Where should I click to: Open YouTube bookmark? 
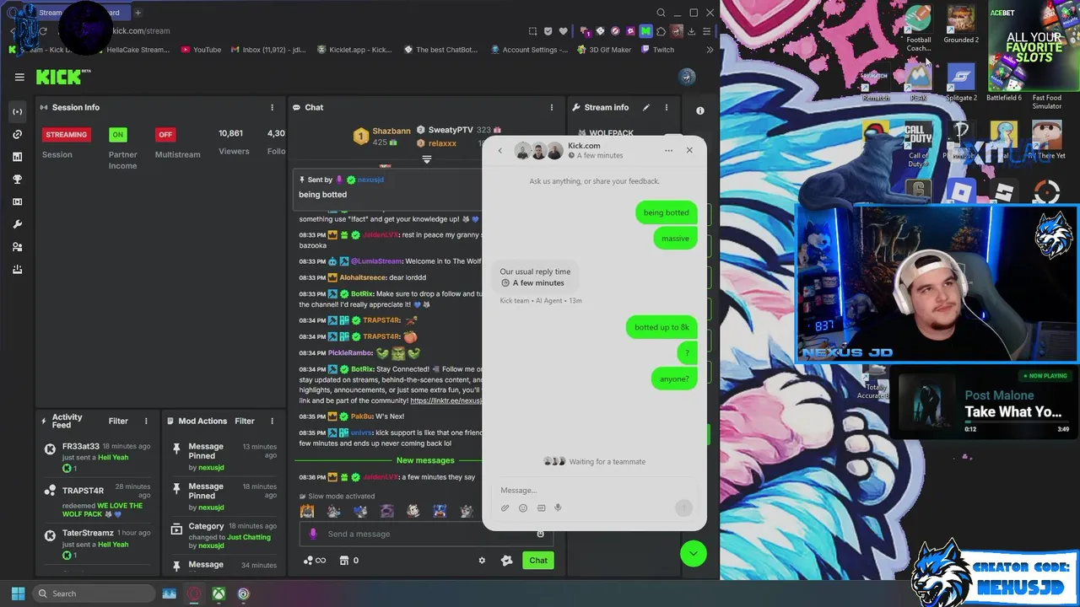tap(201, 50)
